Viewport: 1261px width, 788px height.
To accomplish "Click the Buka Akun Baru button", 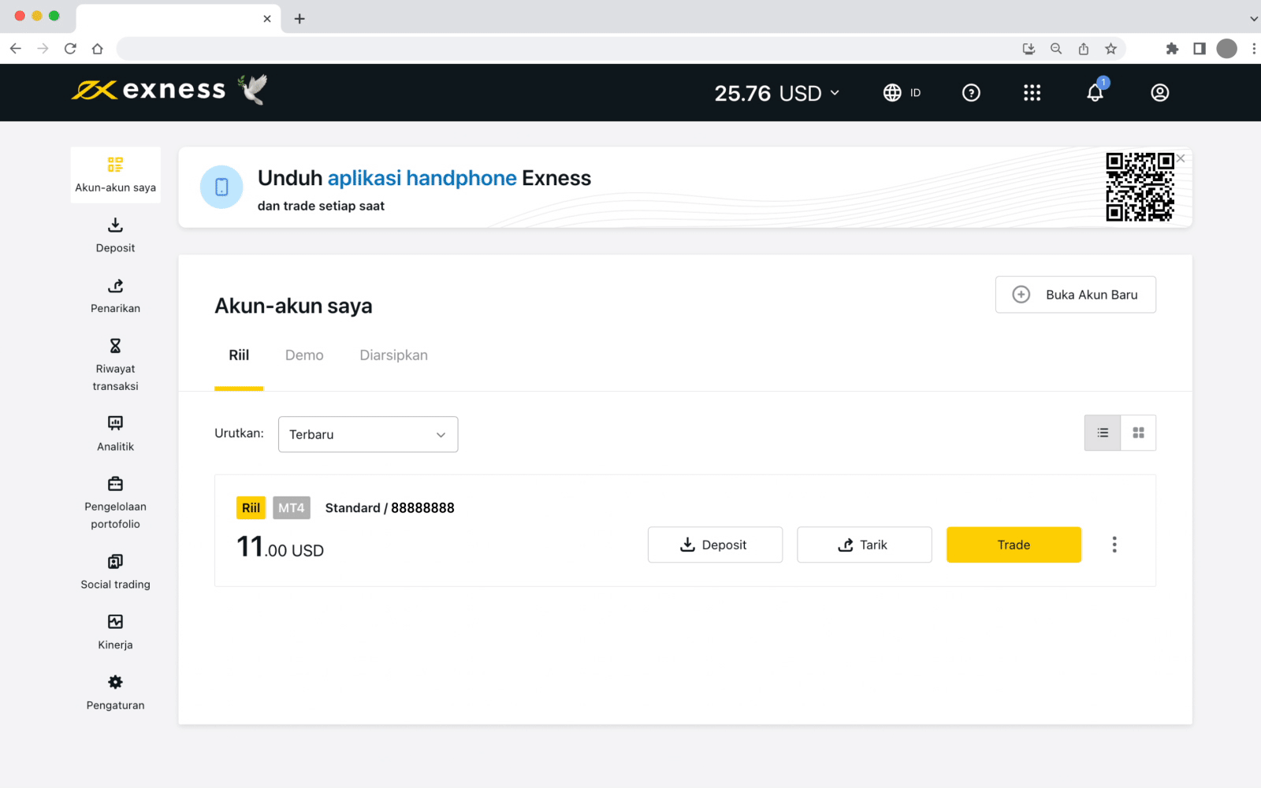I will [x=1075, y=295].
